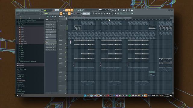
Task: Click the Track 13 automation clip
Action: pos(152,74)
